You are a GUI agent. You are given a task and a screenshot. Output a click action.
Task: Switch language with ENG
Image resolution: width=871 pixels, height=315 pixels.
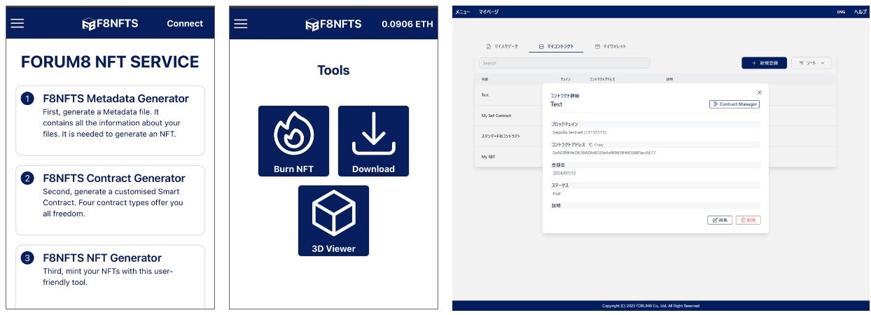[x=841, y=12]
